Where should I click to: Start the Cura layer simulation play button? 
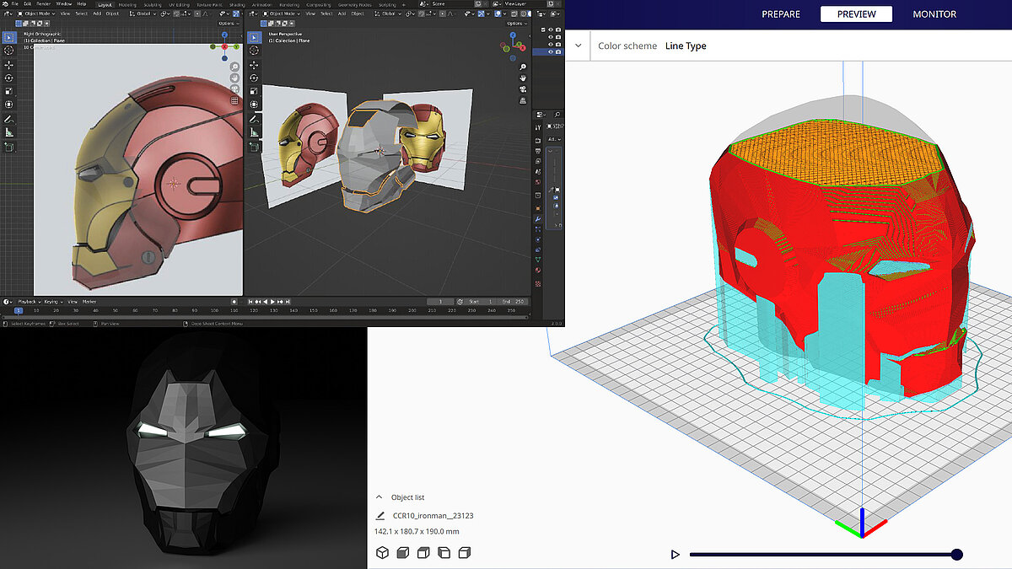(675, 555)
